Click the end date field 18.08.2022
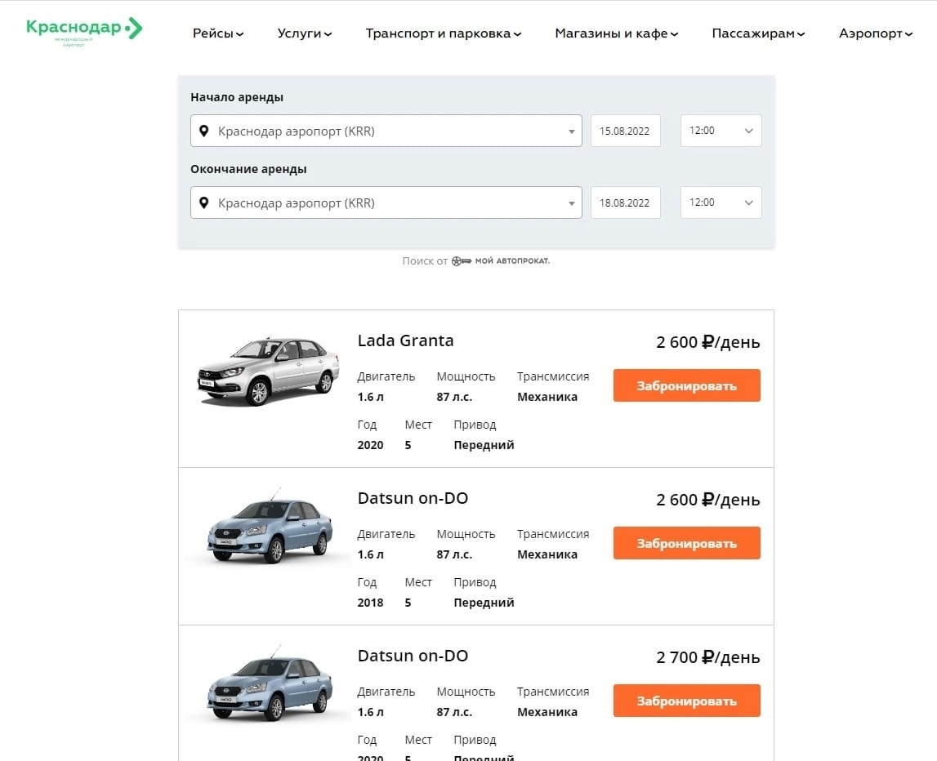This screenshot has width=937, height=761. (625, 202)
